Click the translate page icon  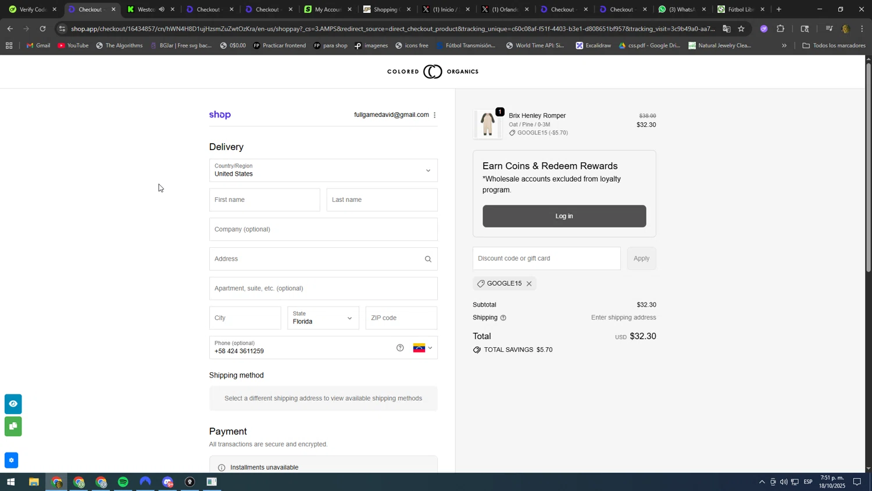click(x=727, y=29)
